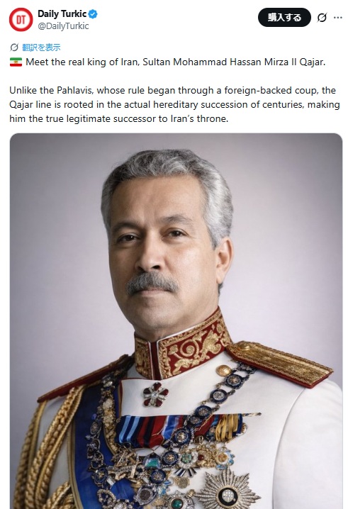Open the portrait photo attached to the post
The height and width of the screenshot is (509, 348).
coord(176,321)
